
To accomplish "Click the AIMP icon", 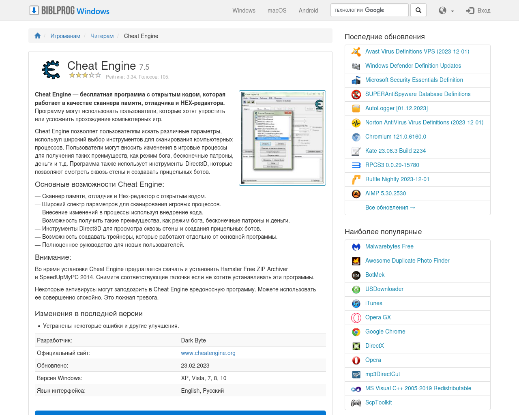I will tap(356, 194).
